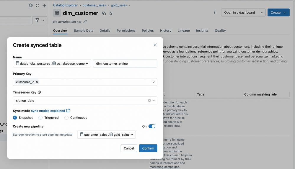Open the Lineage tab
Image resolution: width=295 pixels, height=169 pixels.
click(184, 31)
